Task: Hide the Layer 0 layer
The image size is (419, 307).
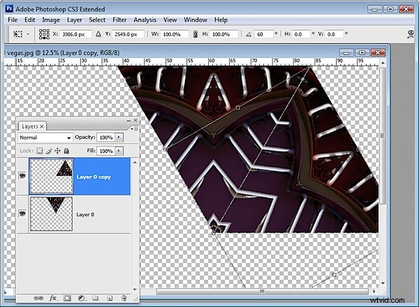Action: coord(22,214)
